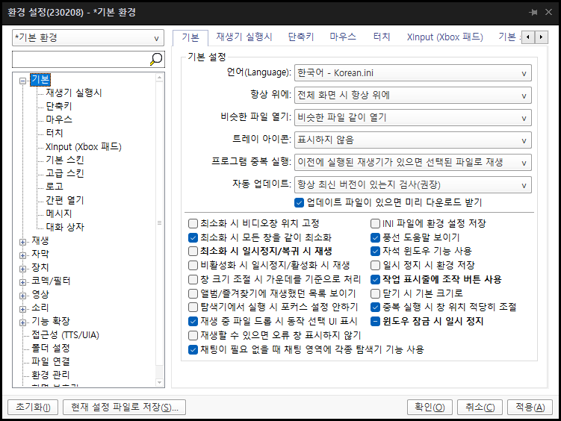The image size is (561, 421).
Task: Click the 확인(O) button
Action: 430,407
